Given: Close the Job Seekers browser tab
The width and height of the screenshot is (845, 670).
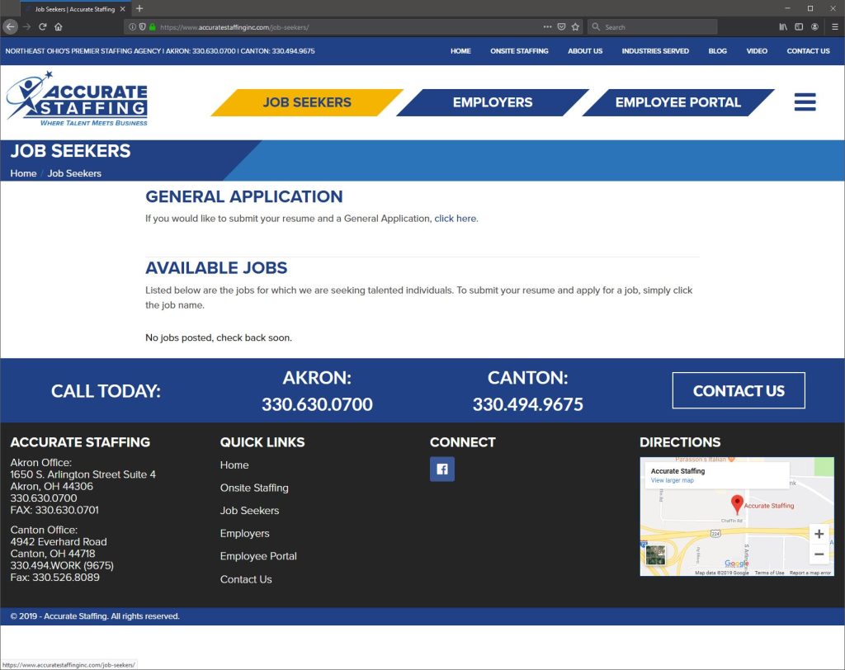Looking at the screenshot, I should point(122,9).
